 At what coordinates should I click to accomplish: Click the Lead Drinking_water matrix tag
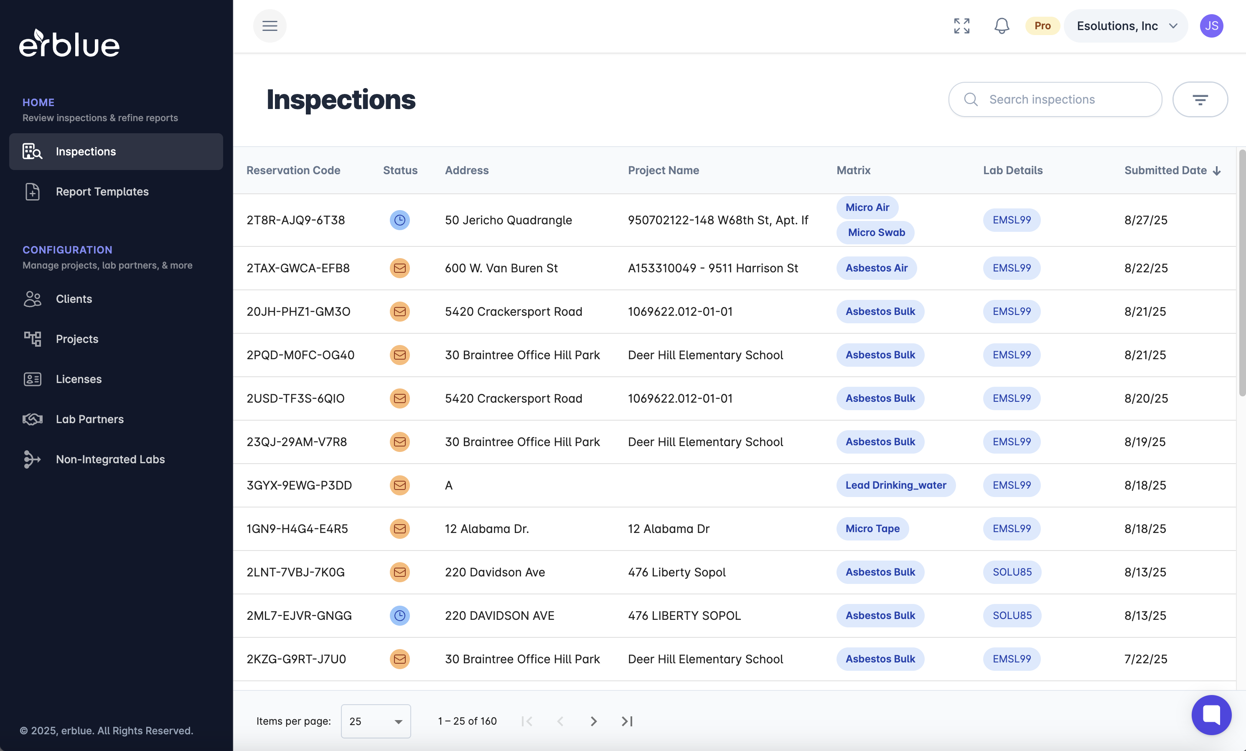pyautogui.click(x=895, y=485)
